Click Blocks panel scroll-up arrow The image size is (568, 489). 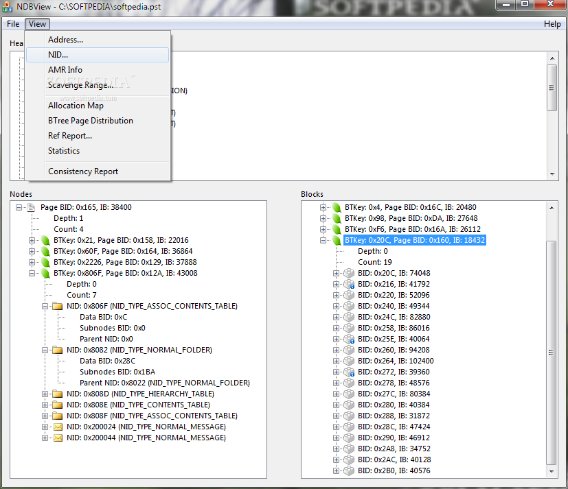pos(552,208)
